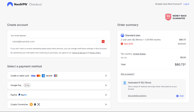Image resolution: width=194 pixels, height=112 pixels.
Task: Open the Terms of Service link
Action: [x=79, y=53]
